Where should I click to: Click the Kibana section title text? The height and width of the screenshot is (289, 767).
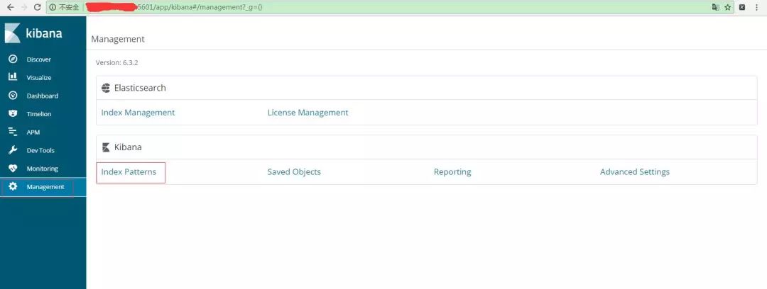coord(128,147)
